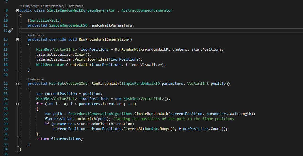Click the RunProceduralGeneration method name
The height and width of the screenshot is (156, 303).
tap(103, 39)
